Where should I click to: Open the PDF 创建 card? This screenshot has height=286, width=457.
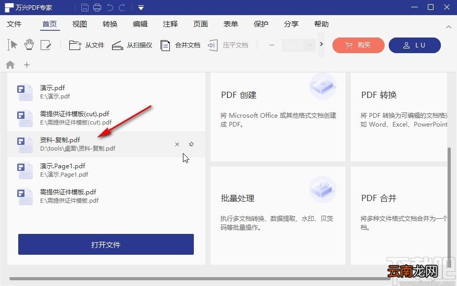click(x=278, y=117)
